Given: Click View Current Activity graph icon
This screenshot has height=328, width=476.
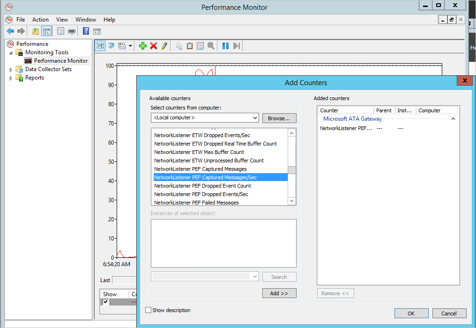Looking at the screenshot, I should point(100,46).
